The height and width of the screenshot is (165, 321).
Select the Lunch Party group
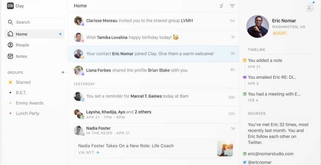[28, 113]
